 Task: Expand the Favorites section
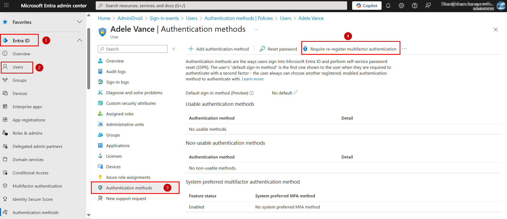[x=79, y=22]
